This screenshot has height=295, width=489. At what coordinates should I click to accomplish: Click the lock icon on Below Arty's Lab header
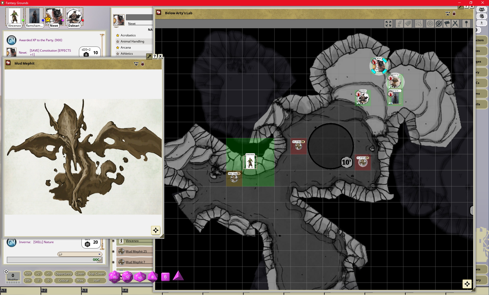pyautogui.click(x=454, y=13)
